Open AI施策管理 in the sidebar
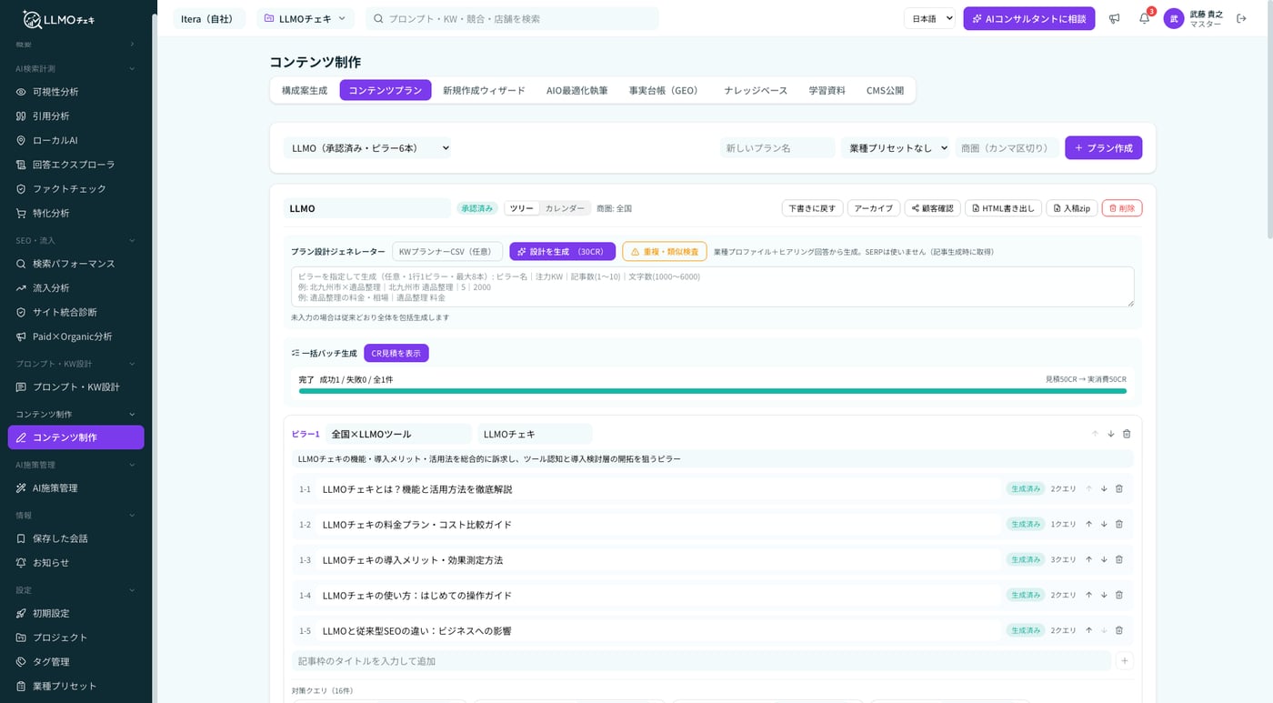 tap(75, 487)
